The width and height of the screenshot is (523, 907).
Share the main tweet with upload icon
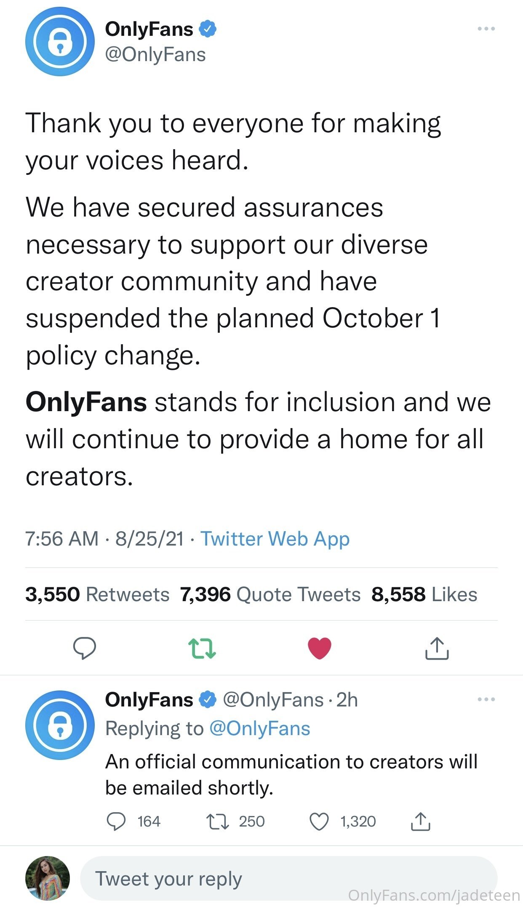coord(437,648)
